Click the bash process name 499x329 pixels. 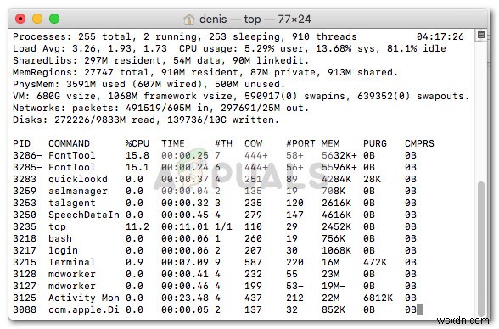(60, 238)
